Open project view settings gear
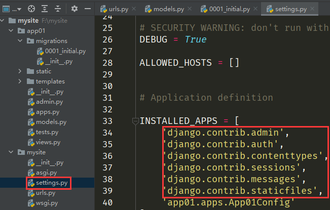This screenshot has width=330, height=210. point(74,9)
